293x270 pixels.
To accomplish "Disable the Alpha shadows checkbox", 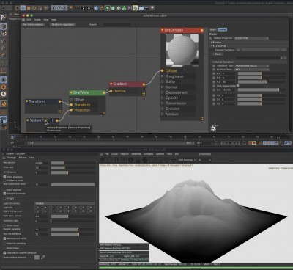I will click(4, 177).
